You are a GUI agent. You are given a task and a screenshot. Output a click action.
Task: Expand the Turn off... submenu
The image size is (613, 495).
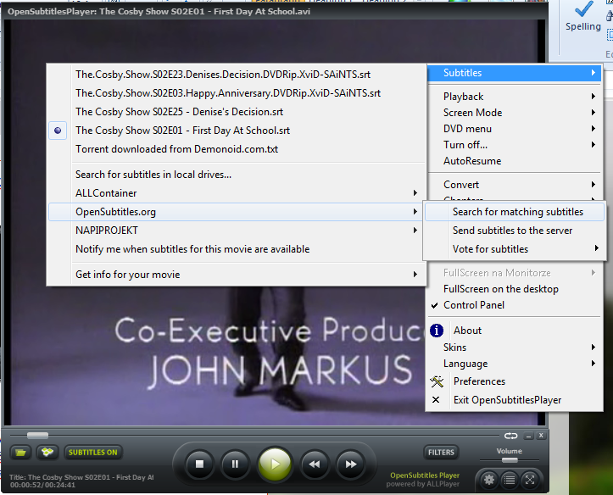[514, 145]
